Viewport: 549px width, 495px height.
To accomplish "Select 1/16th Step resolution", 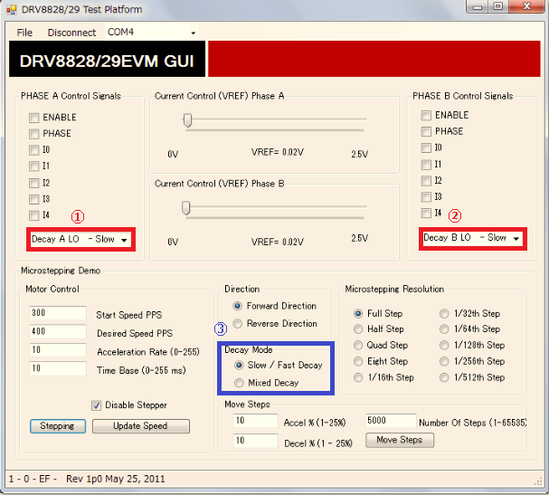I will 358,377.
